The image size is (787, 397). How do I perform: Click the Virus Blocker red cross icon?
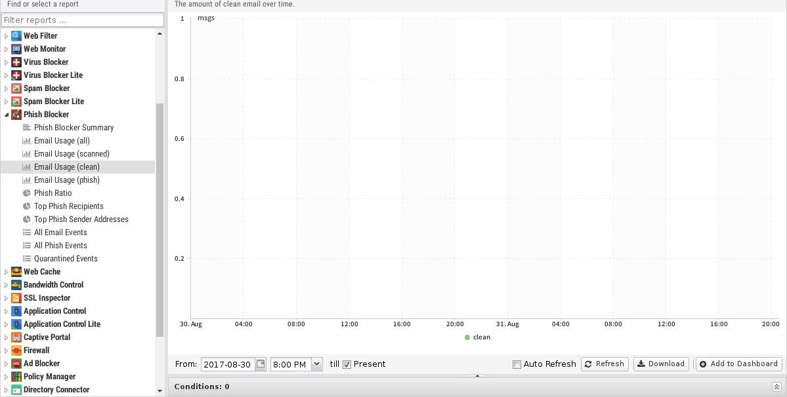coord(16,62)
